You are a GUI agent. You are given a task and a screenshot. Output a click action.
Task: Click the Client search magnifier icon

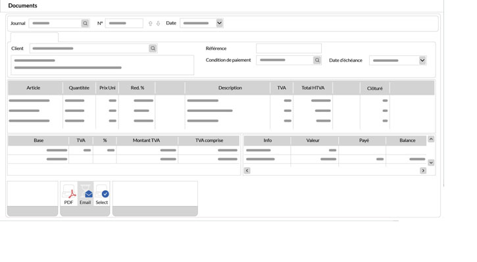[153, 48]
